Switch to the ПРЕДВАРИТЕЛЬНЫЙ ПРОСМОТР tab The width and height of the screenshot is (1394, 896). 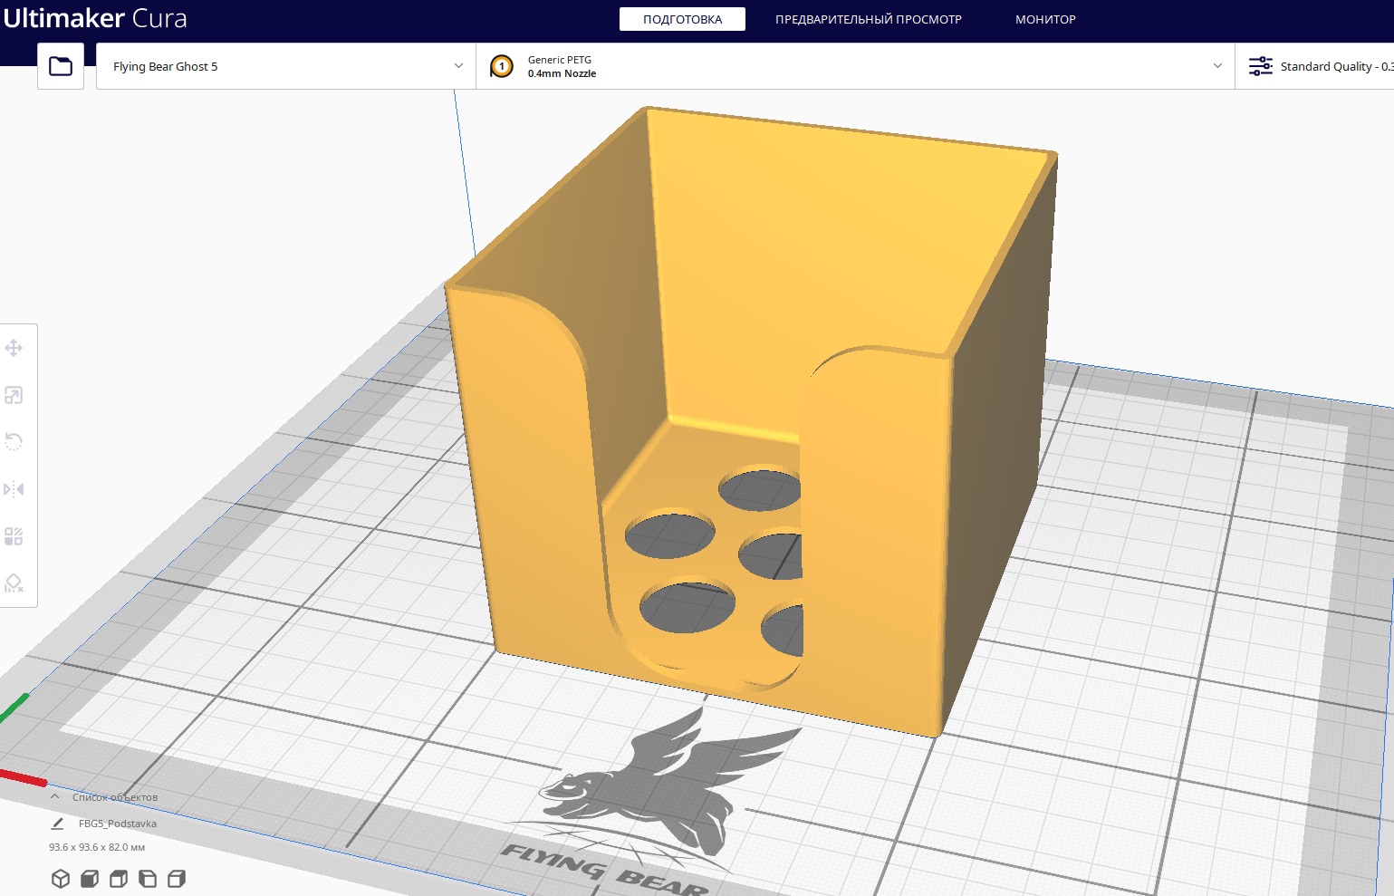click(868, 19)
